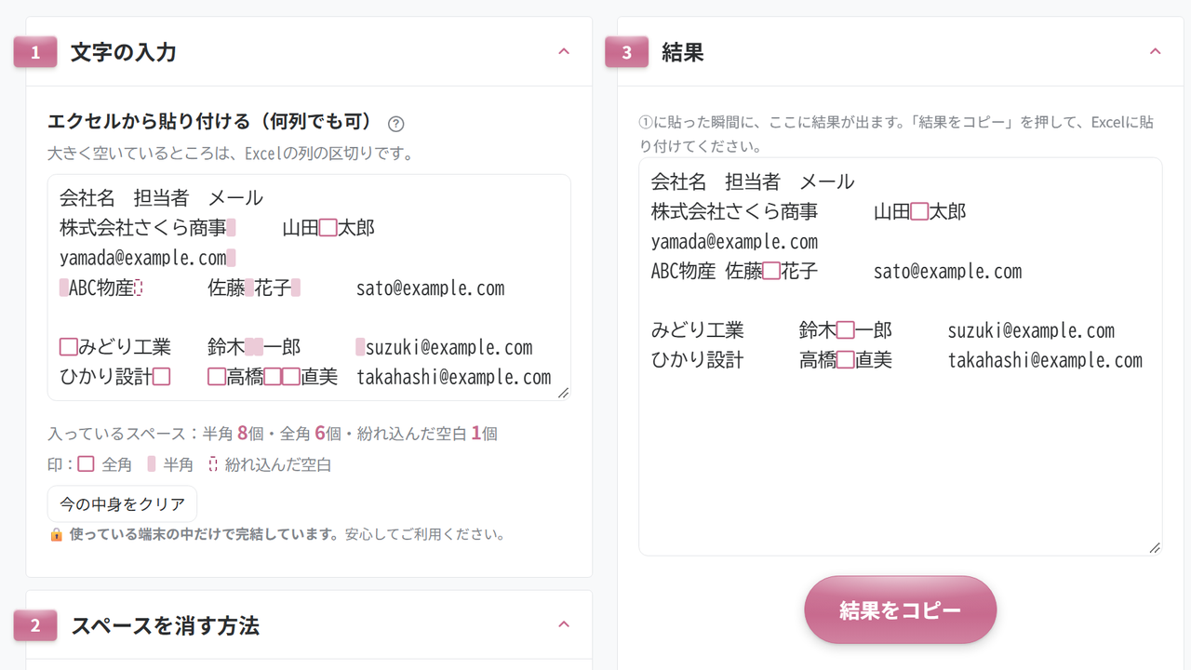
Task: Click suzuki@example.com in the result textarea
Action: coord(1032,331)
